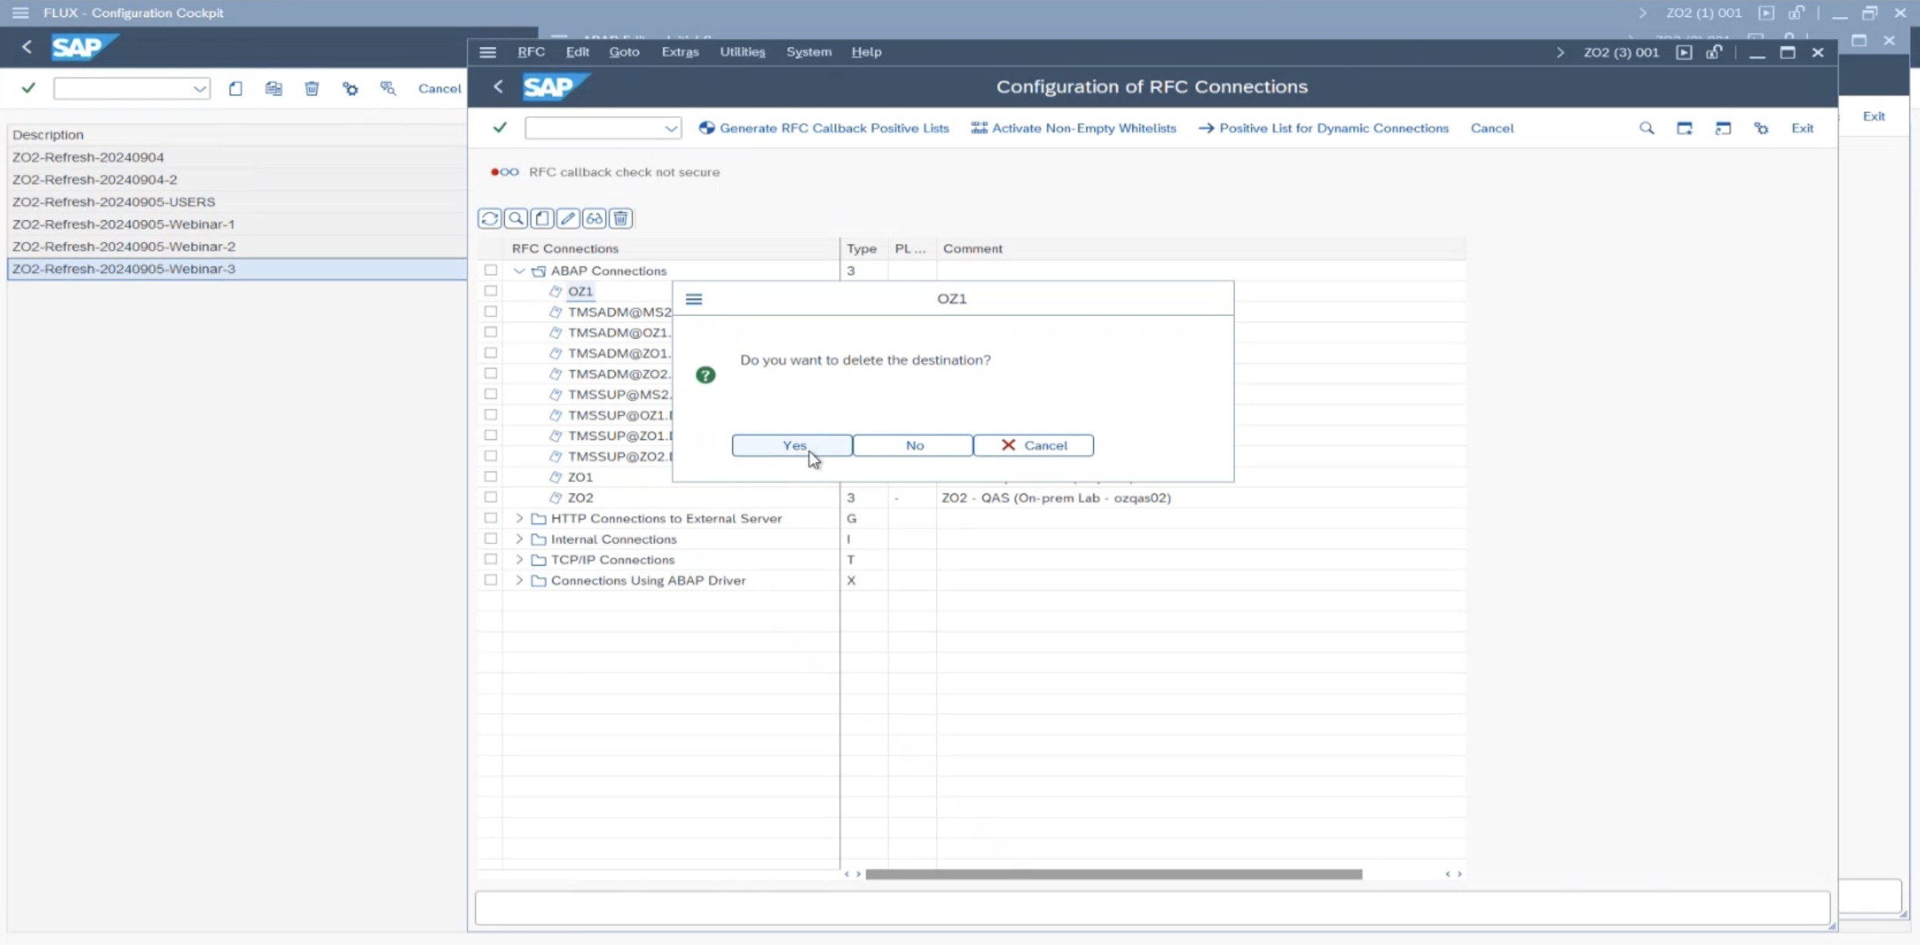This screenshot has width=1920, height=945.
Task: Click the session play icon next to ZO2 (3) 001
Action: tap(1684, 52)
